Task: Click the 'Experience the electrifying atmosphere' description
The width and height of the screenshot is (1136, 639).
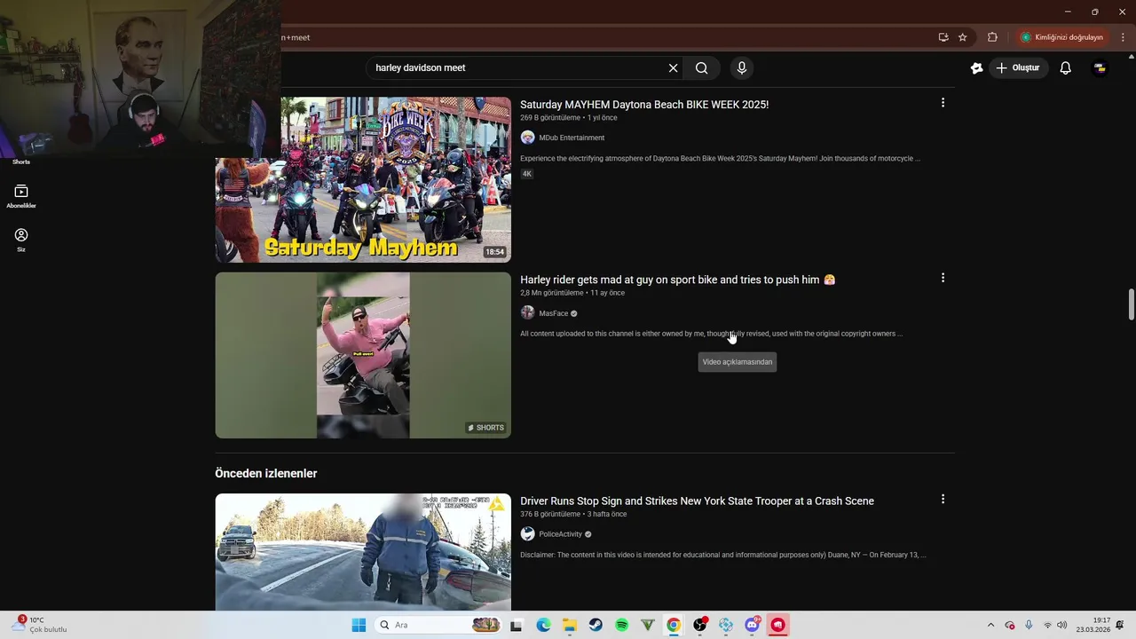Action: 720,159
